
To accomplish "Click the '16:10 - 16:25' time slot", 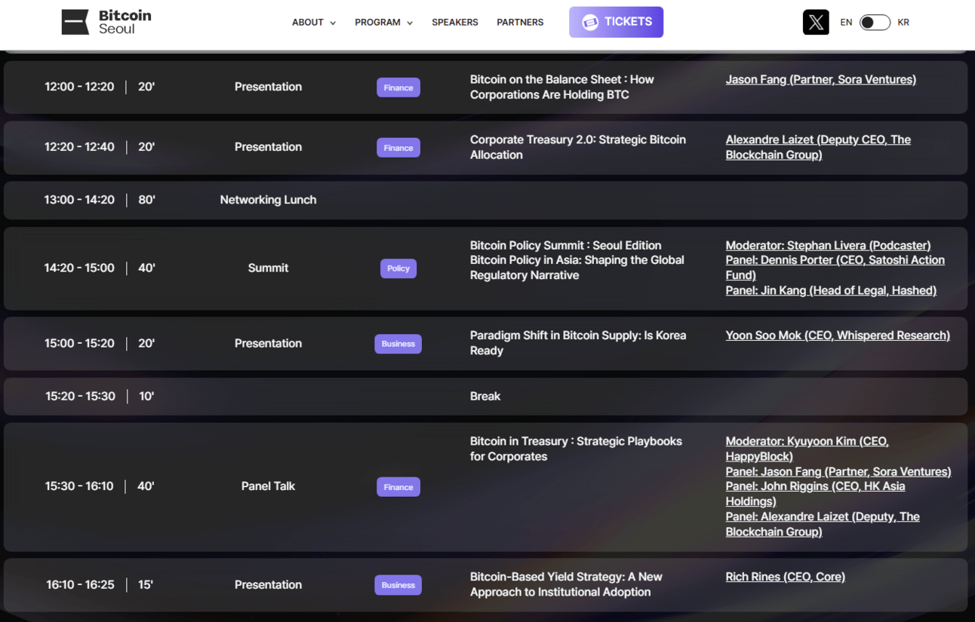I will pyautogui.click(x=80, y=584).
